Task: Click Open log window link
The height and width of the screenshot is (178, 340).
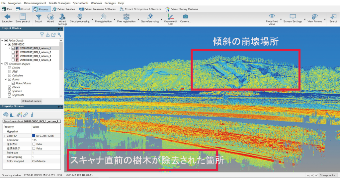Action: tap(11, 175)
